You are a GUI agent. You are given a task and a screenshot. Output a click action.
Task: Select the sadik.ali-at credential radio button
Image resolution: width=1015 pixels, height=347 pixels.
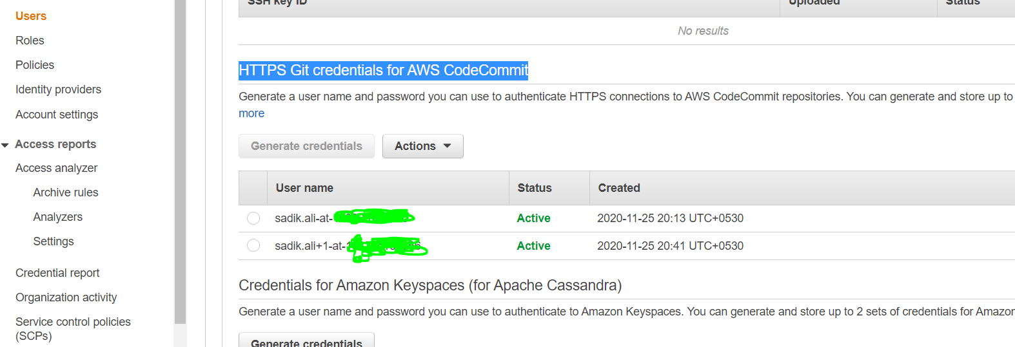pos(253,218)
